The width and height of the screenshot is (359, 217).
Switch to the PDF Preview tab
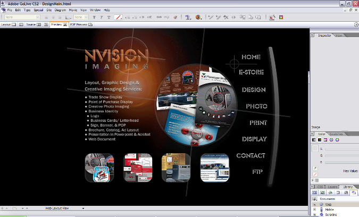coord(78,24)
